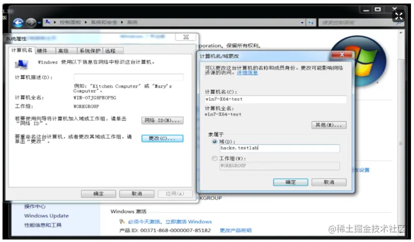Open 操作中心 in the left sidebar
414x242 pixels.
pos(35,207)
